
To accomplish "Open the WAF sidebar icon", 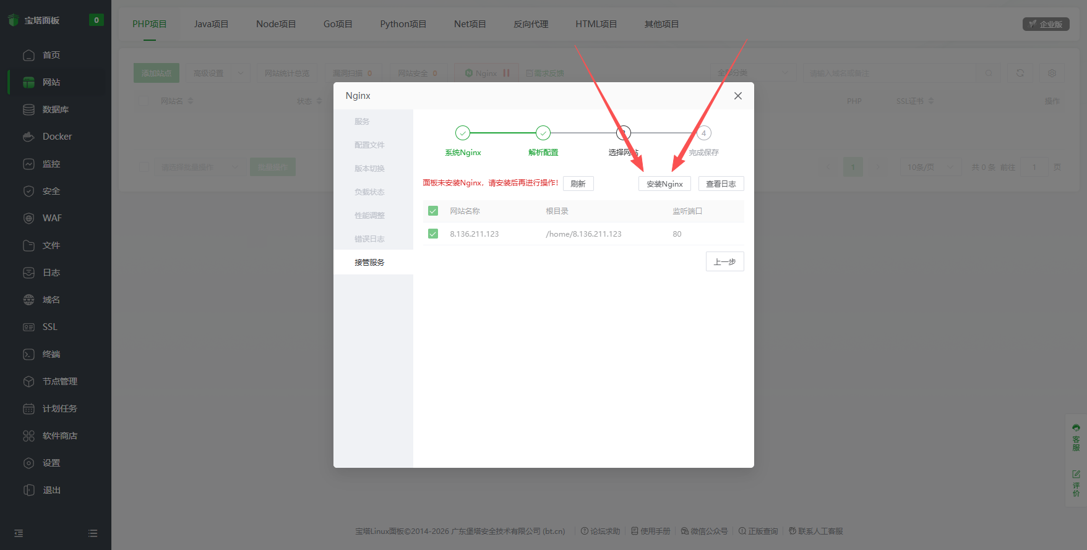I will tap(28, 218).
